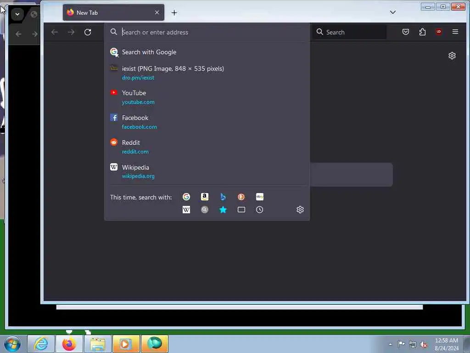Open Windows Start menu orb
Viewport: 470px width, 353px height.
point(12,344)
